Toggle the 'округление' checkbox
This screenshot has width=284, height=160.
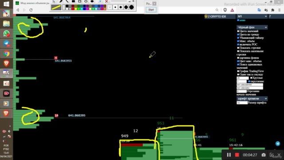coord(249,81)
